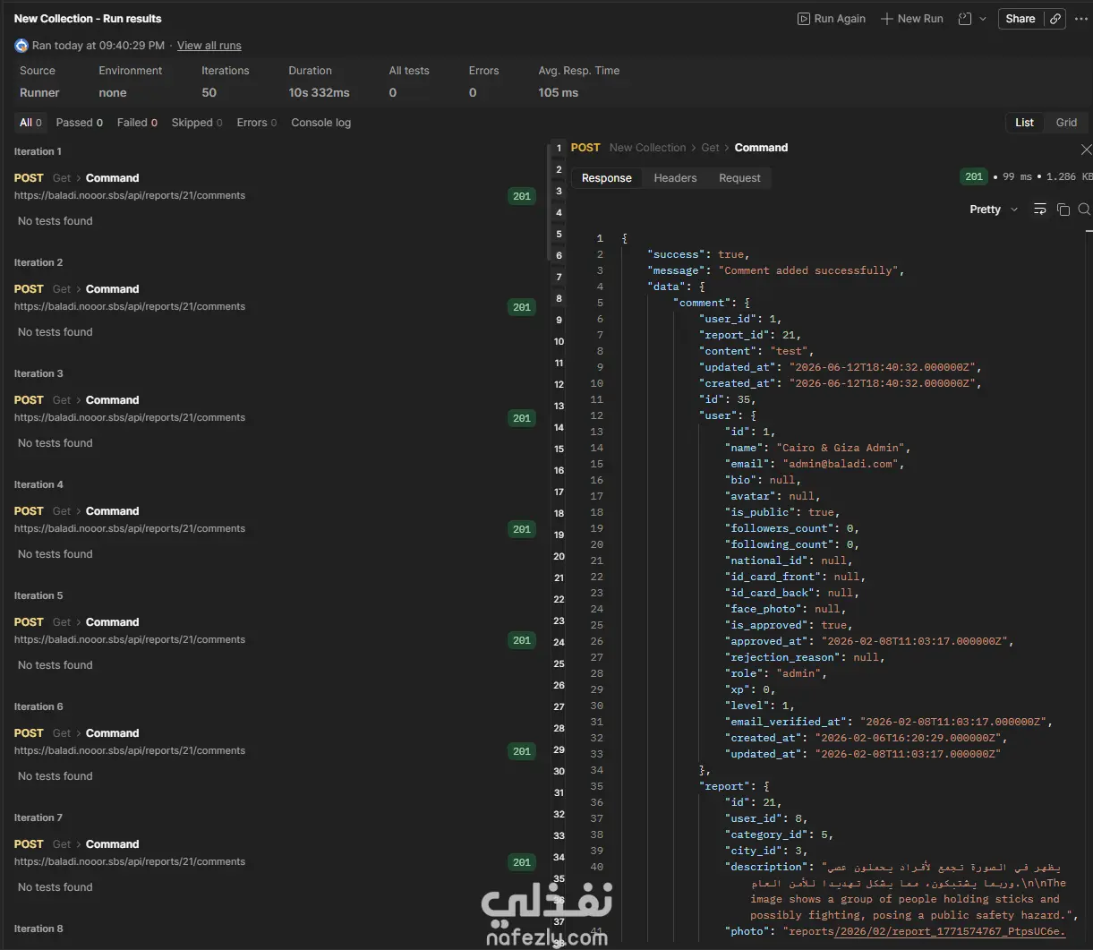Viewport: 1093px width, 950px height.
Task: Jump to iteration 10 in the index strip
Action: coord(559,342)
